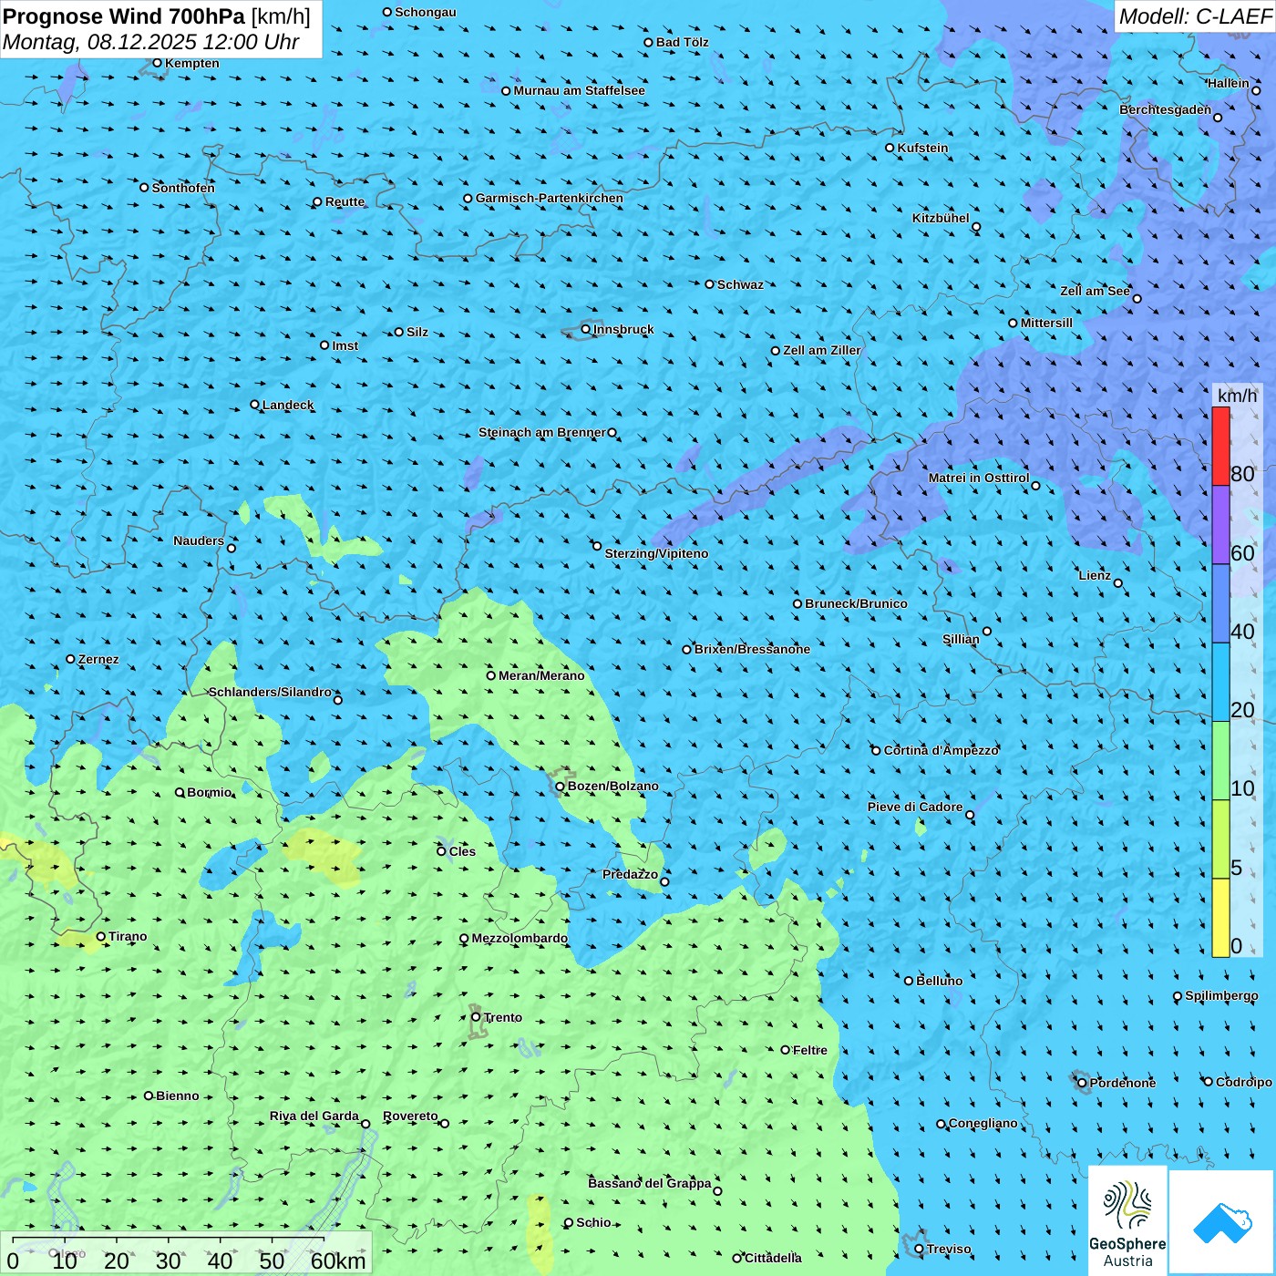
Task: Click the Belluno city label
Action: pyautogui.click(x=939, y=981)
